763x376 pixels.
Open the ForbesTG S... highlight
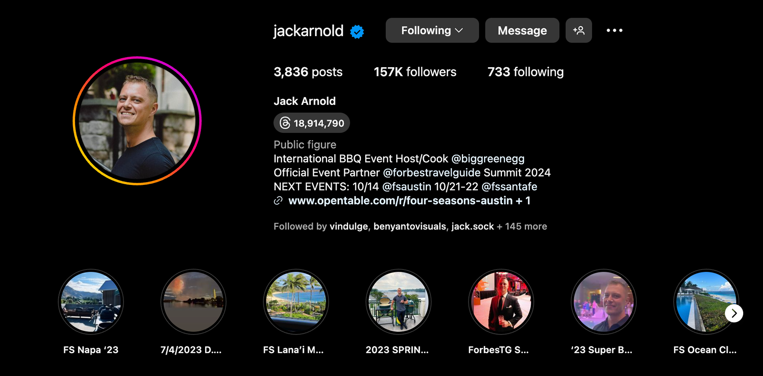[501, 302]
